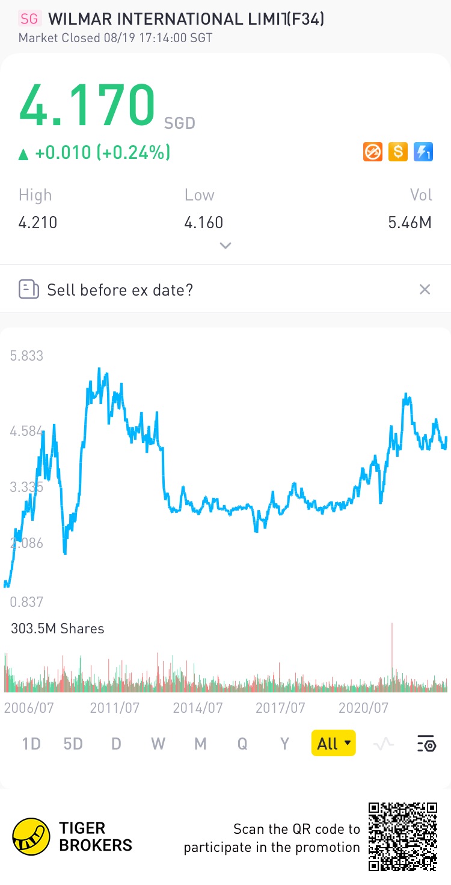The image size is (451, 885).
Task: Tap the note icon beside ex date prompt
Action: [x=29, y=290]
